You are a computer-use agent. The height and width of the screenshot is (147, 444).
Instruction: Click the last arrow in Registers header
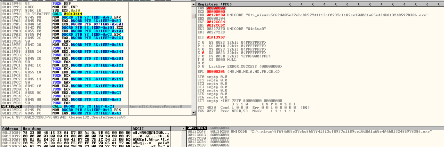tap(439, 4)
